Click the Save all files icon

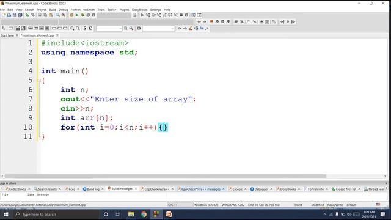click(20, 15)
